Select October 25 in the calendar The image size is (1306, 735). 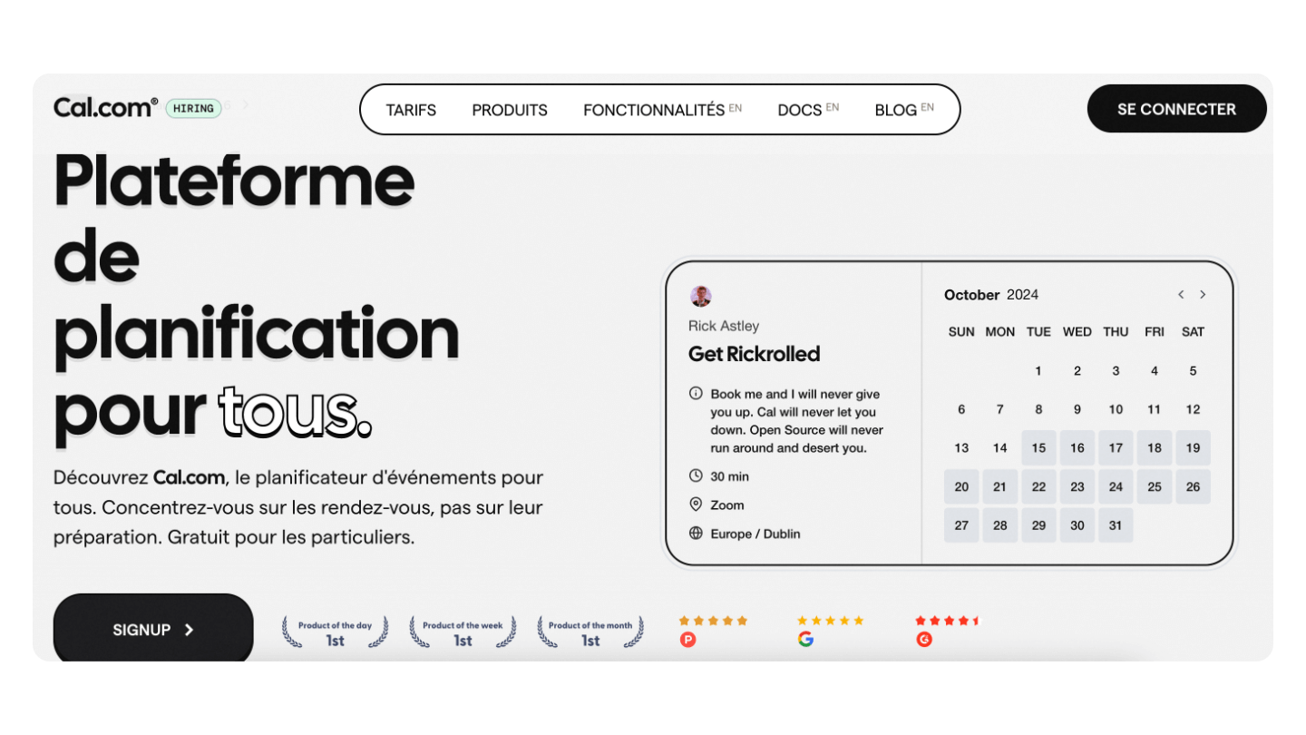[1155, 486]
